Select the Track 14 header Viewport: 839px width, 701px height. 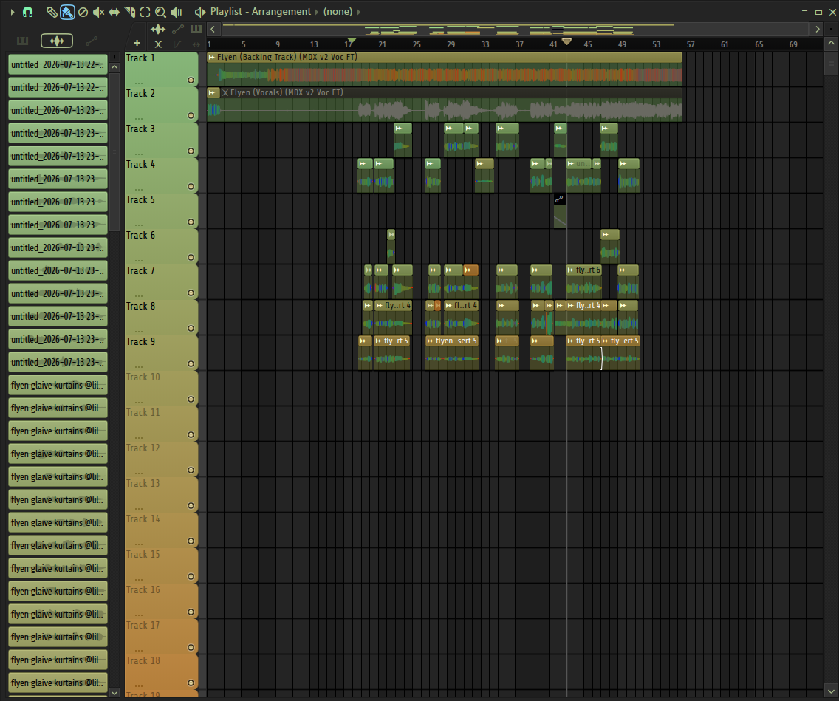pyautogui.click(x=161, y=530)
